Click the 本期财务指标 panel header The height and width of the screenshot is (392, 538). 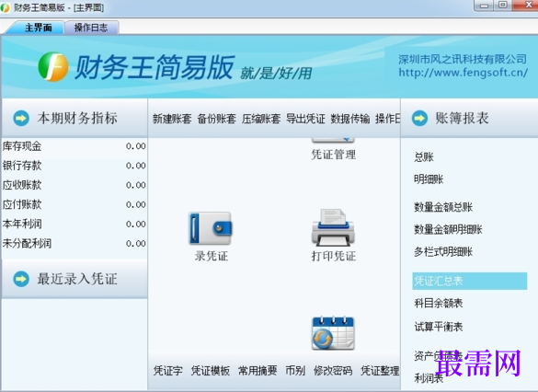tap(74, 119)
